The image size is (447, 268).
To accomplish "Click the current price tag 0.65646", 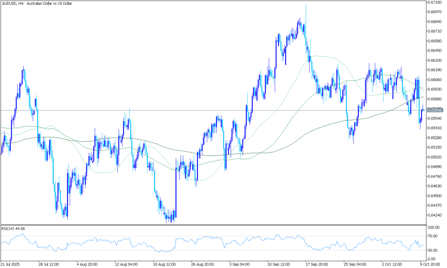I will coord(435,110).
